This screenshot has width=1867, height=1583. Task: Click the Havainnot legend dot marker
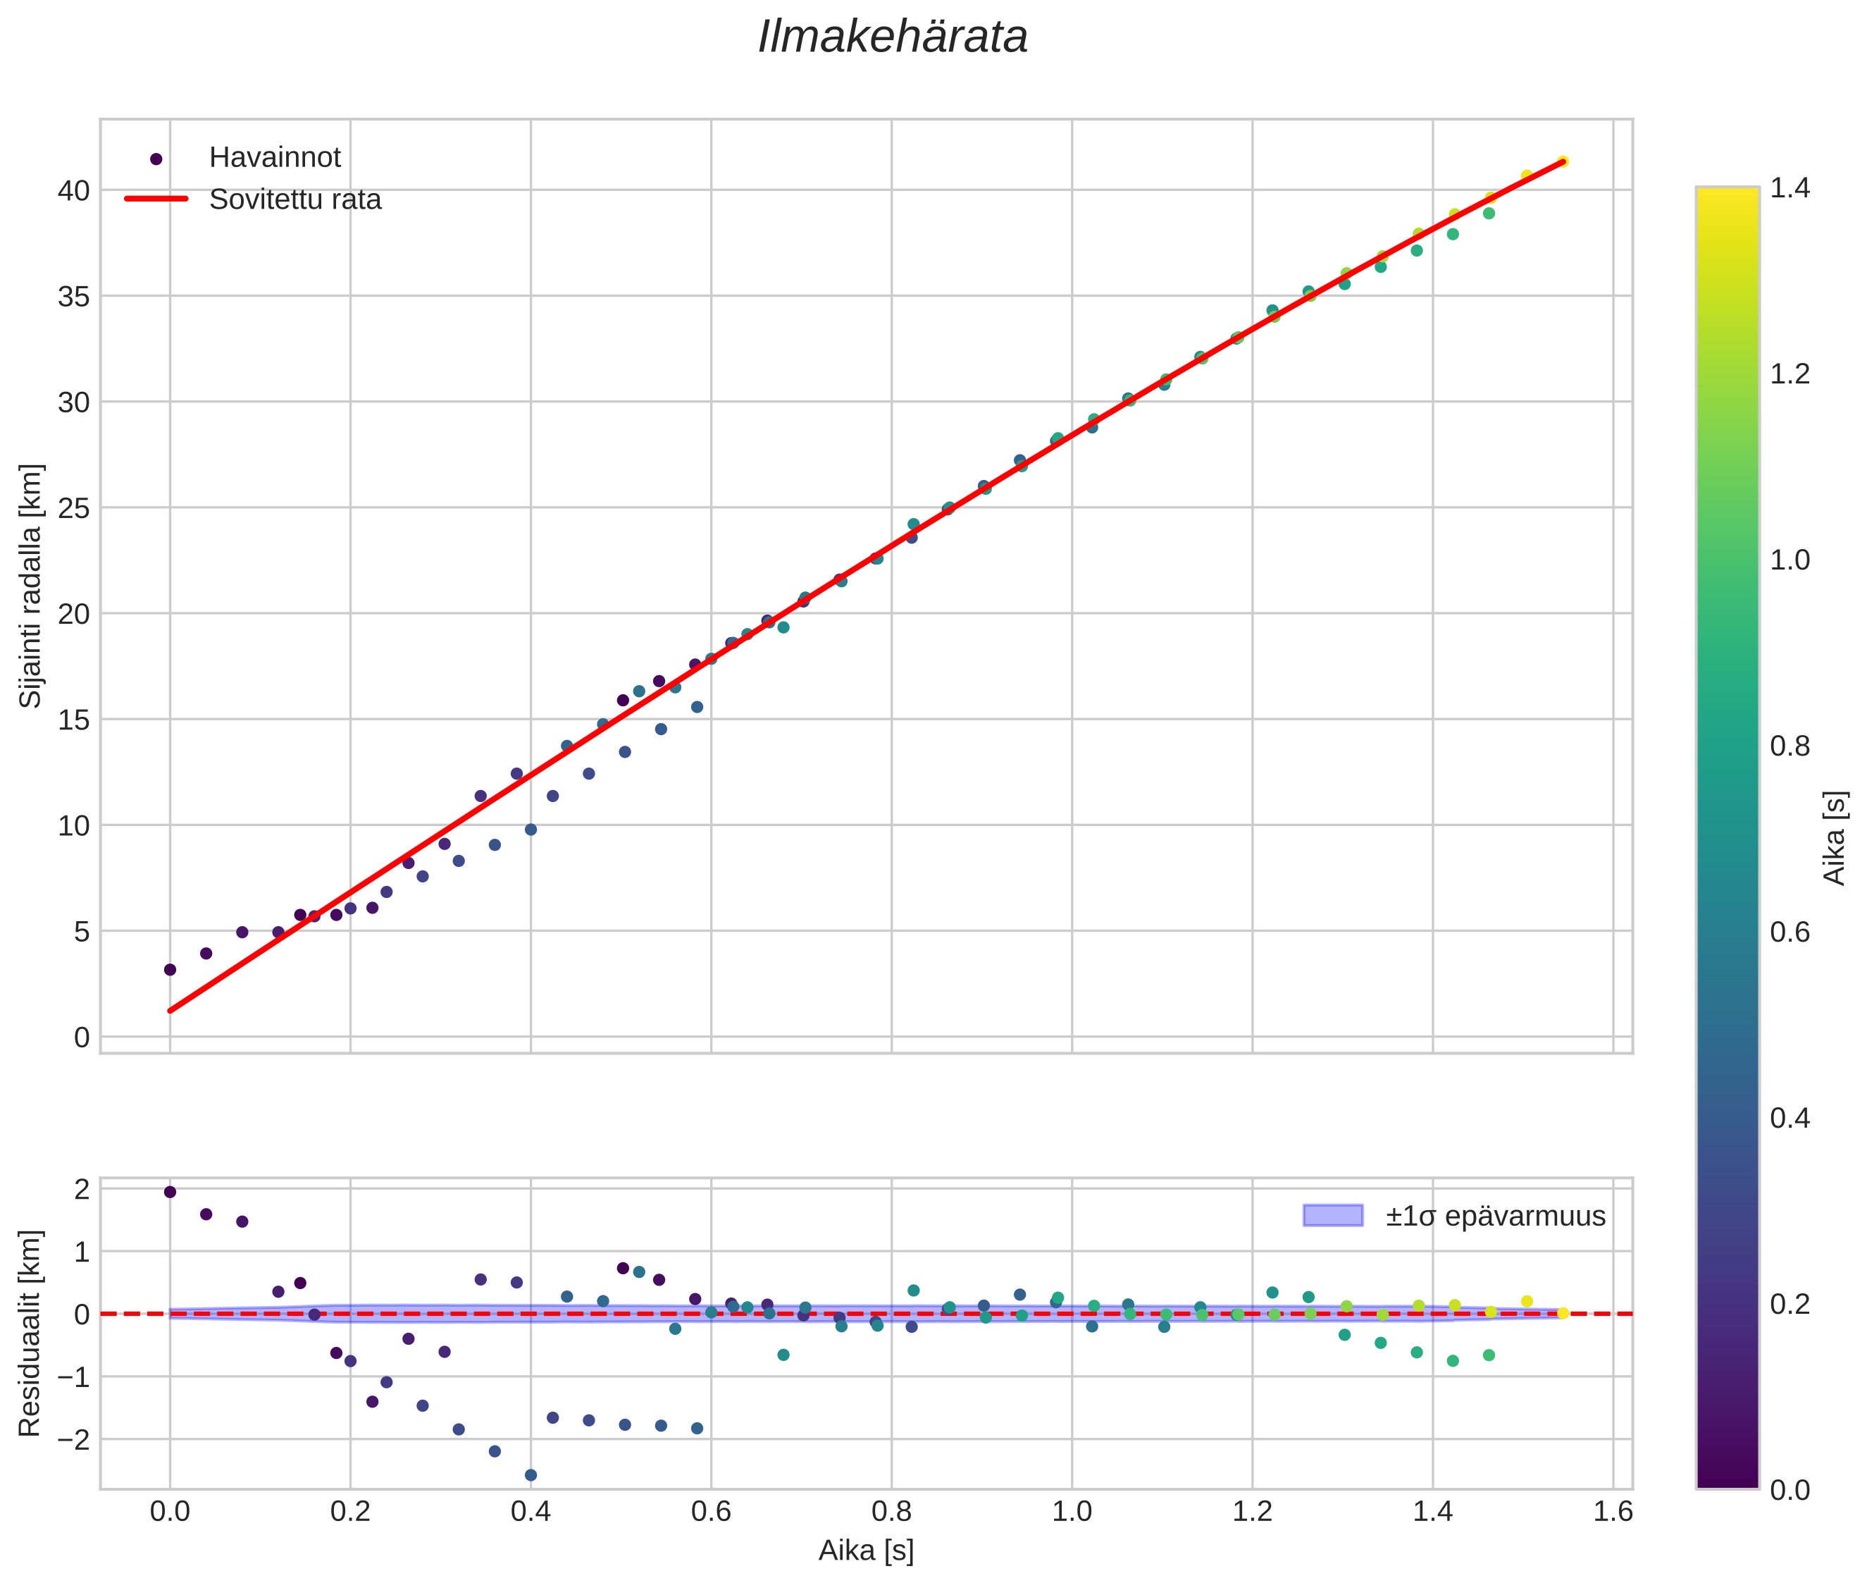[156, 159]
